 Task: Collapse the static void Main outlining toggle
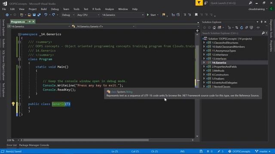pos(19,67)
